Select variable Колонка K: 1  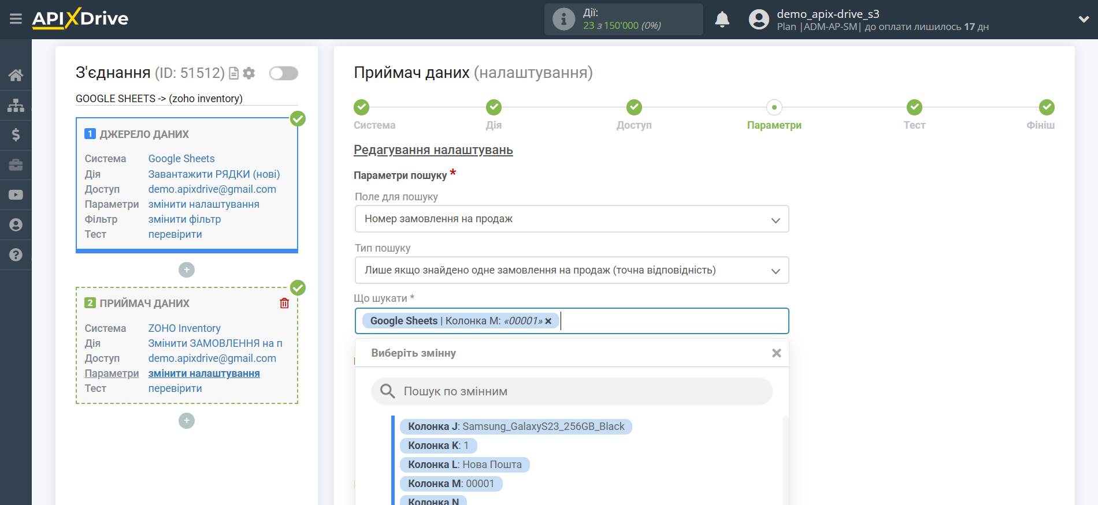(438, 446)
